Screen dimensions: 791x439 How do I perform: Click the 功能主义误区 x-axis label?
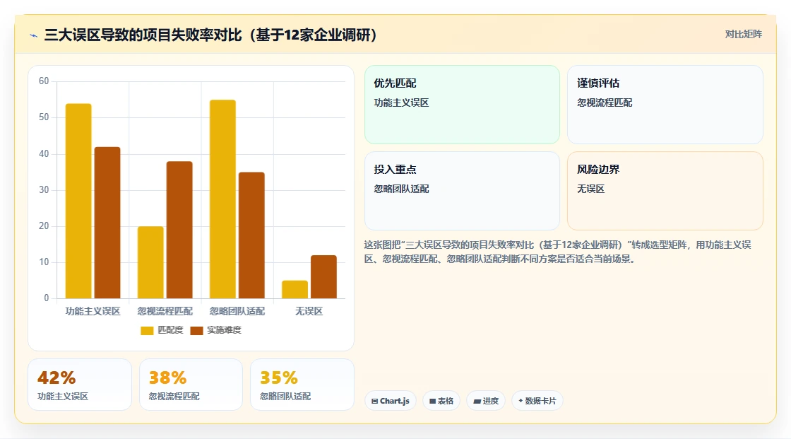[x=93, y=311]
